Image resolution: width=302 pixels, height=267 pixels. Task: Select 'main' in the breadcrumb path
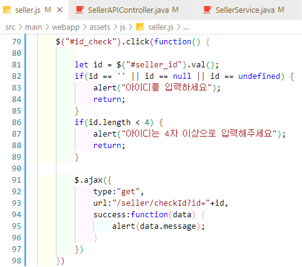[x=33, y=27]
